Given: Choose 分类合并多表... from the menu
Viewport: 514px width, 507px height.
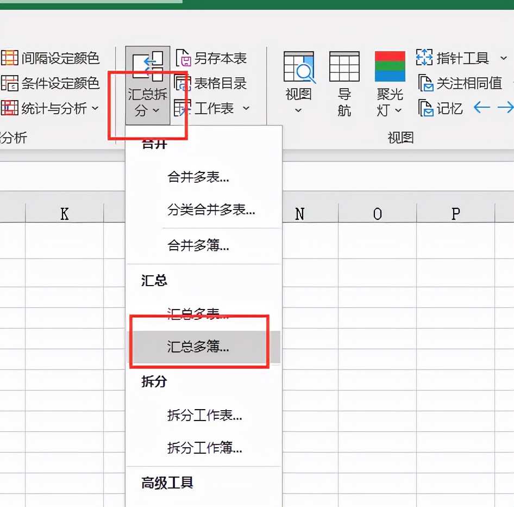Looking at the screenshot, I should pyautogui.click(x=204, y=209).
